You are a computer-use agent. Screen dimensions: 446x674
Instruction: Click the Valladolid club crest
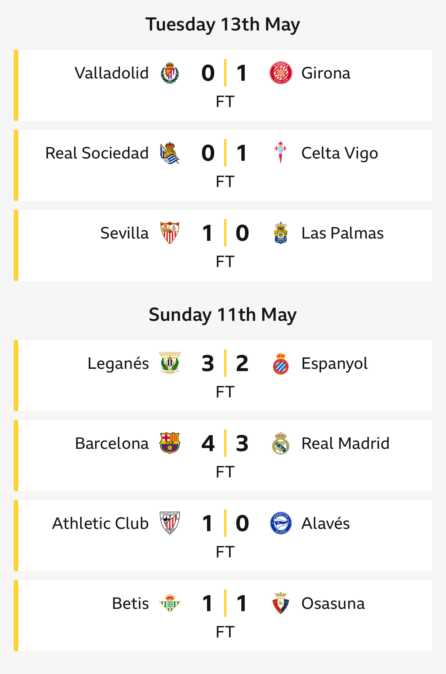[170, 73]
